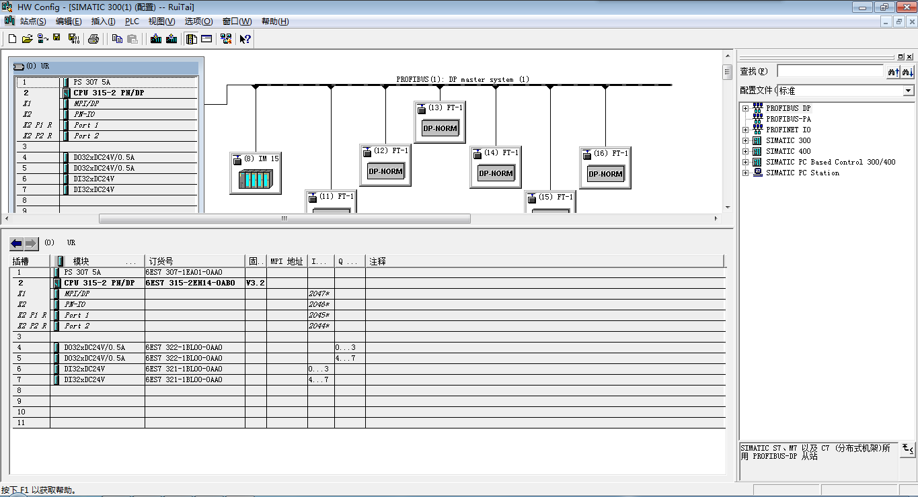918x497 pixels.
Task: Select the PN-IO row in detail table
Action: [x=368, y=304]
